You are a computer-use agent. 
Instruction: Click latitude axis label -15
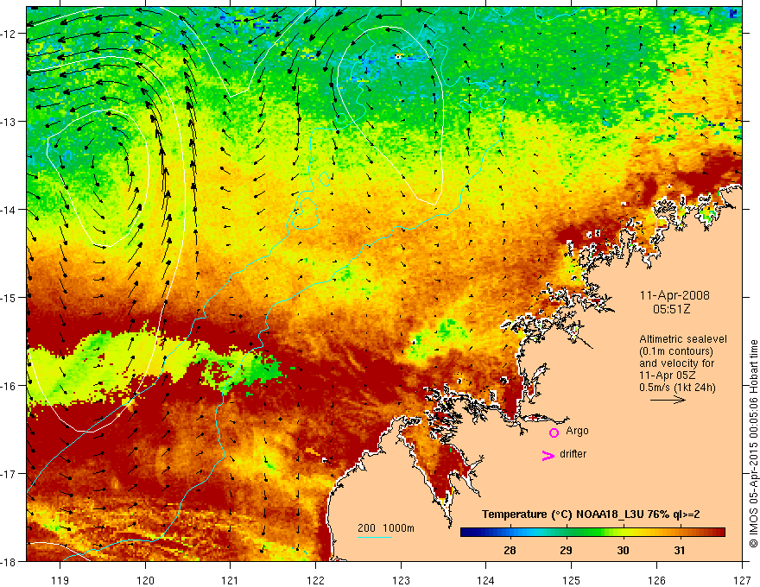click(9, 297)
